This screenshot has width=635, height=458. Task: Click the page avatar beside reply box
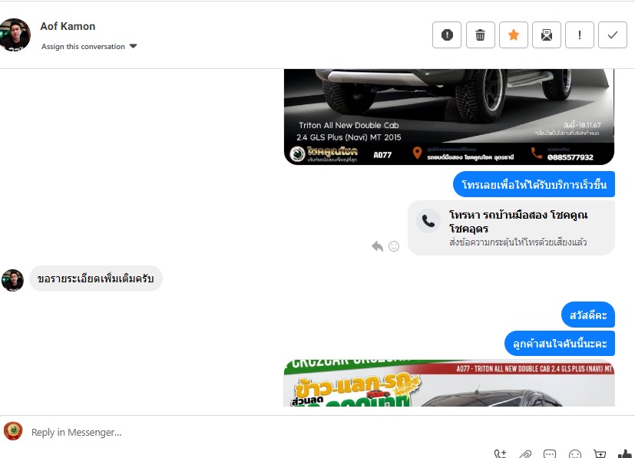tap(13, 431)
